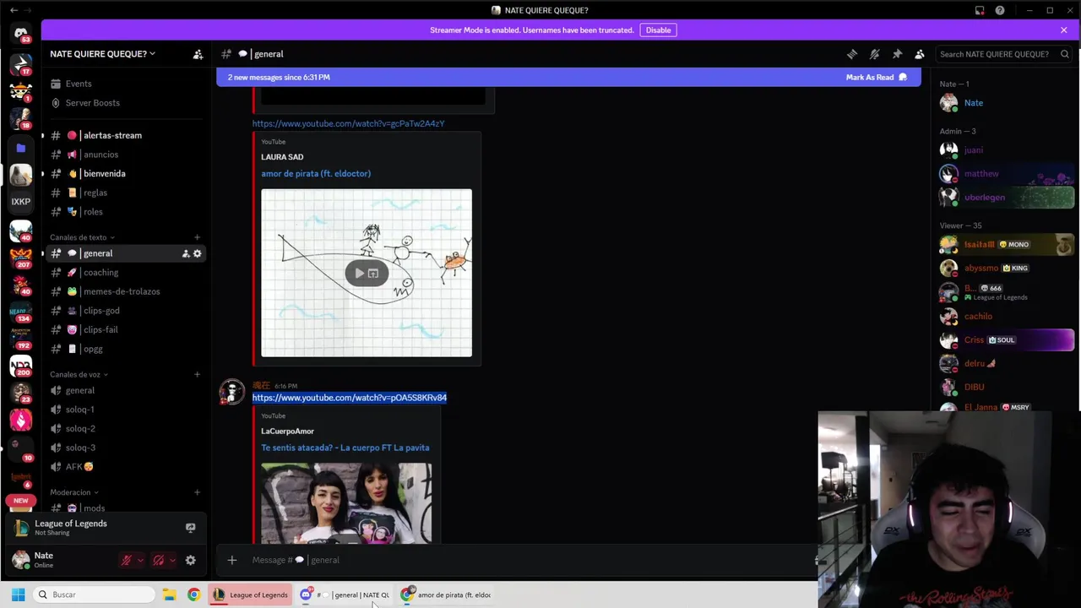Click the Buscar taskbar search box
The image size is (1081, 608).
pos(93,594)
